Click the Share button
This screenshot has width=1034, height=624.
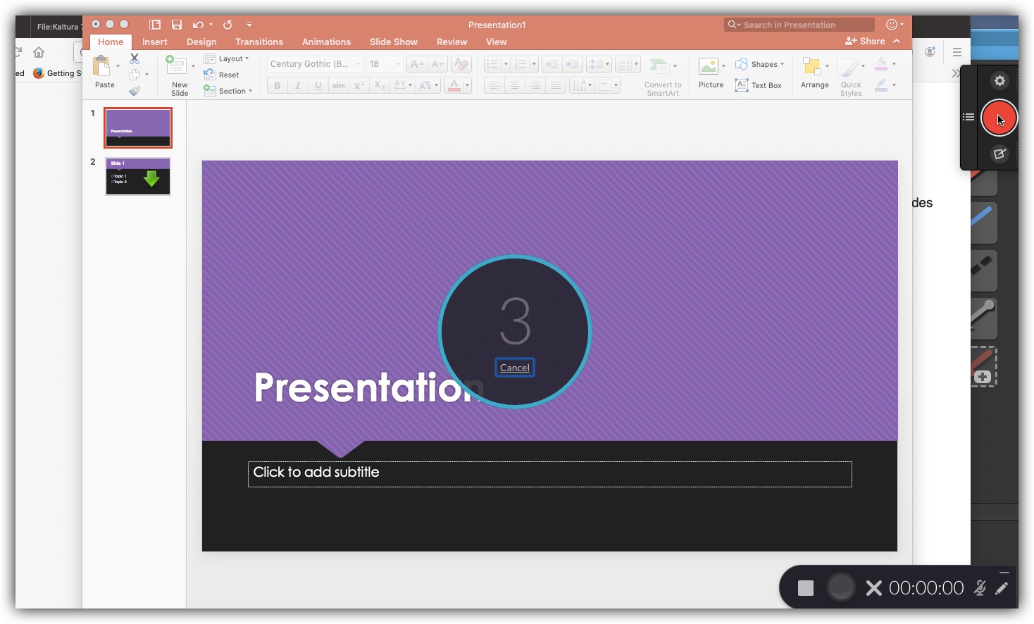point(866,42)
